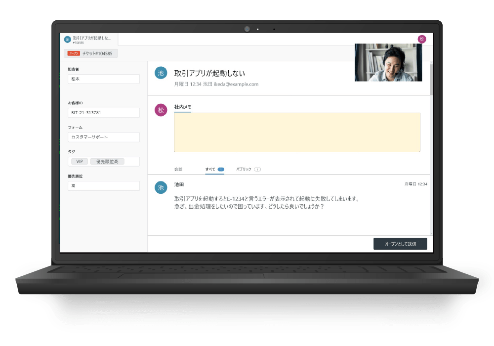Click the 優先順位高 tag
The width and height of the screenshot is (494, 346).
(x=107, y=162)
